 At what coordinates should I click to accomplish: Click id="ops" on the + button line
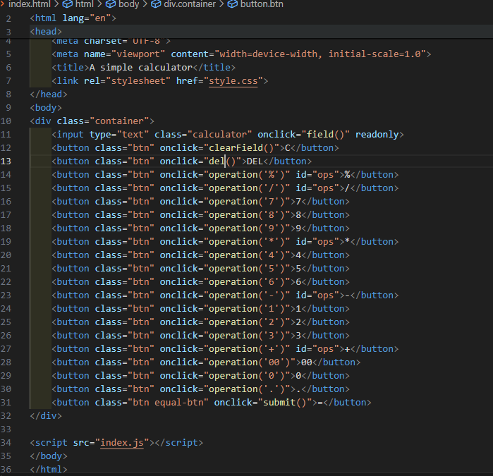coord(317,349)
